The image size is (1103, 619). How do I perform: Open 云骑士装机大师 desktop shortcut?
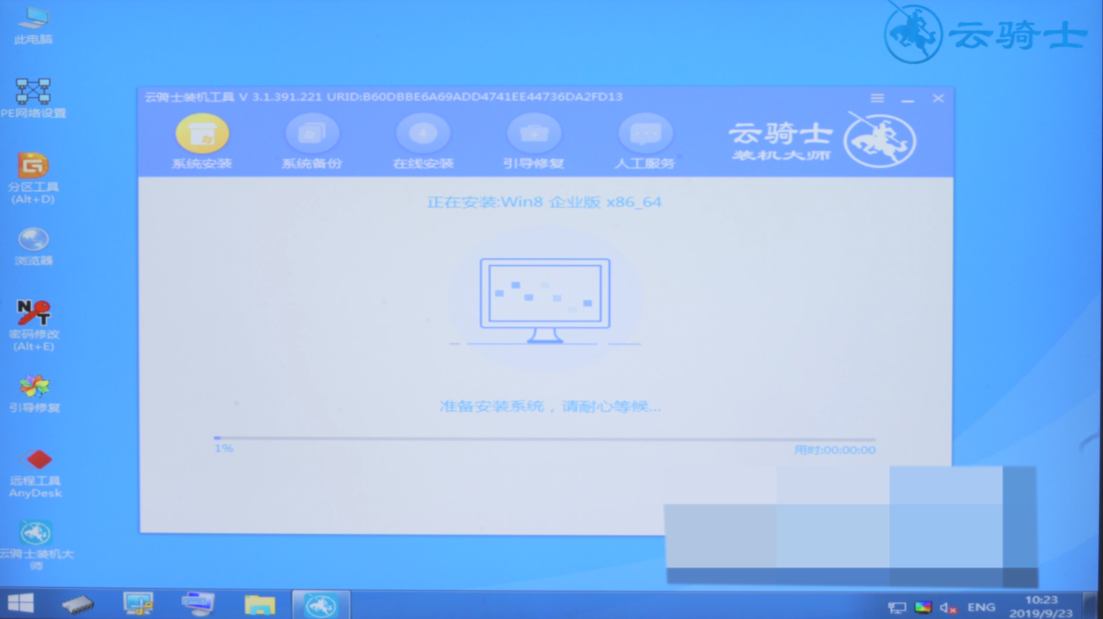36,544
